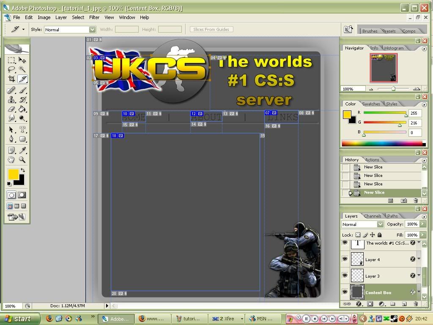433x325 pixels.
Task: Switch to the Channels tab
Action: (372, 216)
